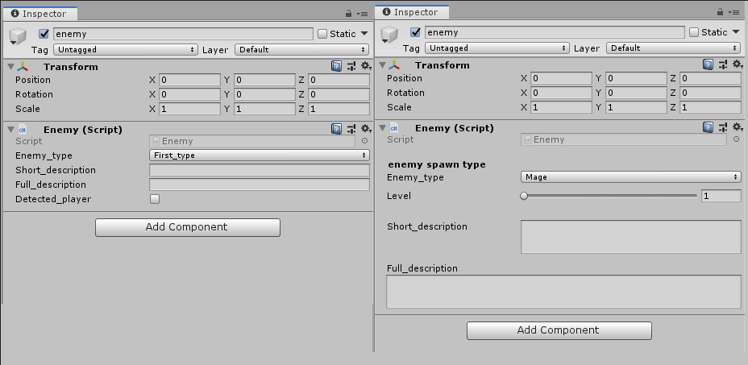This screenshot has width=748, height=365.
Task: Click the Transform axes icon in left Inspector
Action: pyautogui.click(x=23, y=67)
